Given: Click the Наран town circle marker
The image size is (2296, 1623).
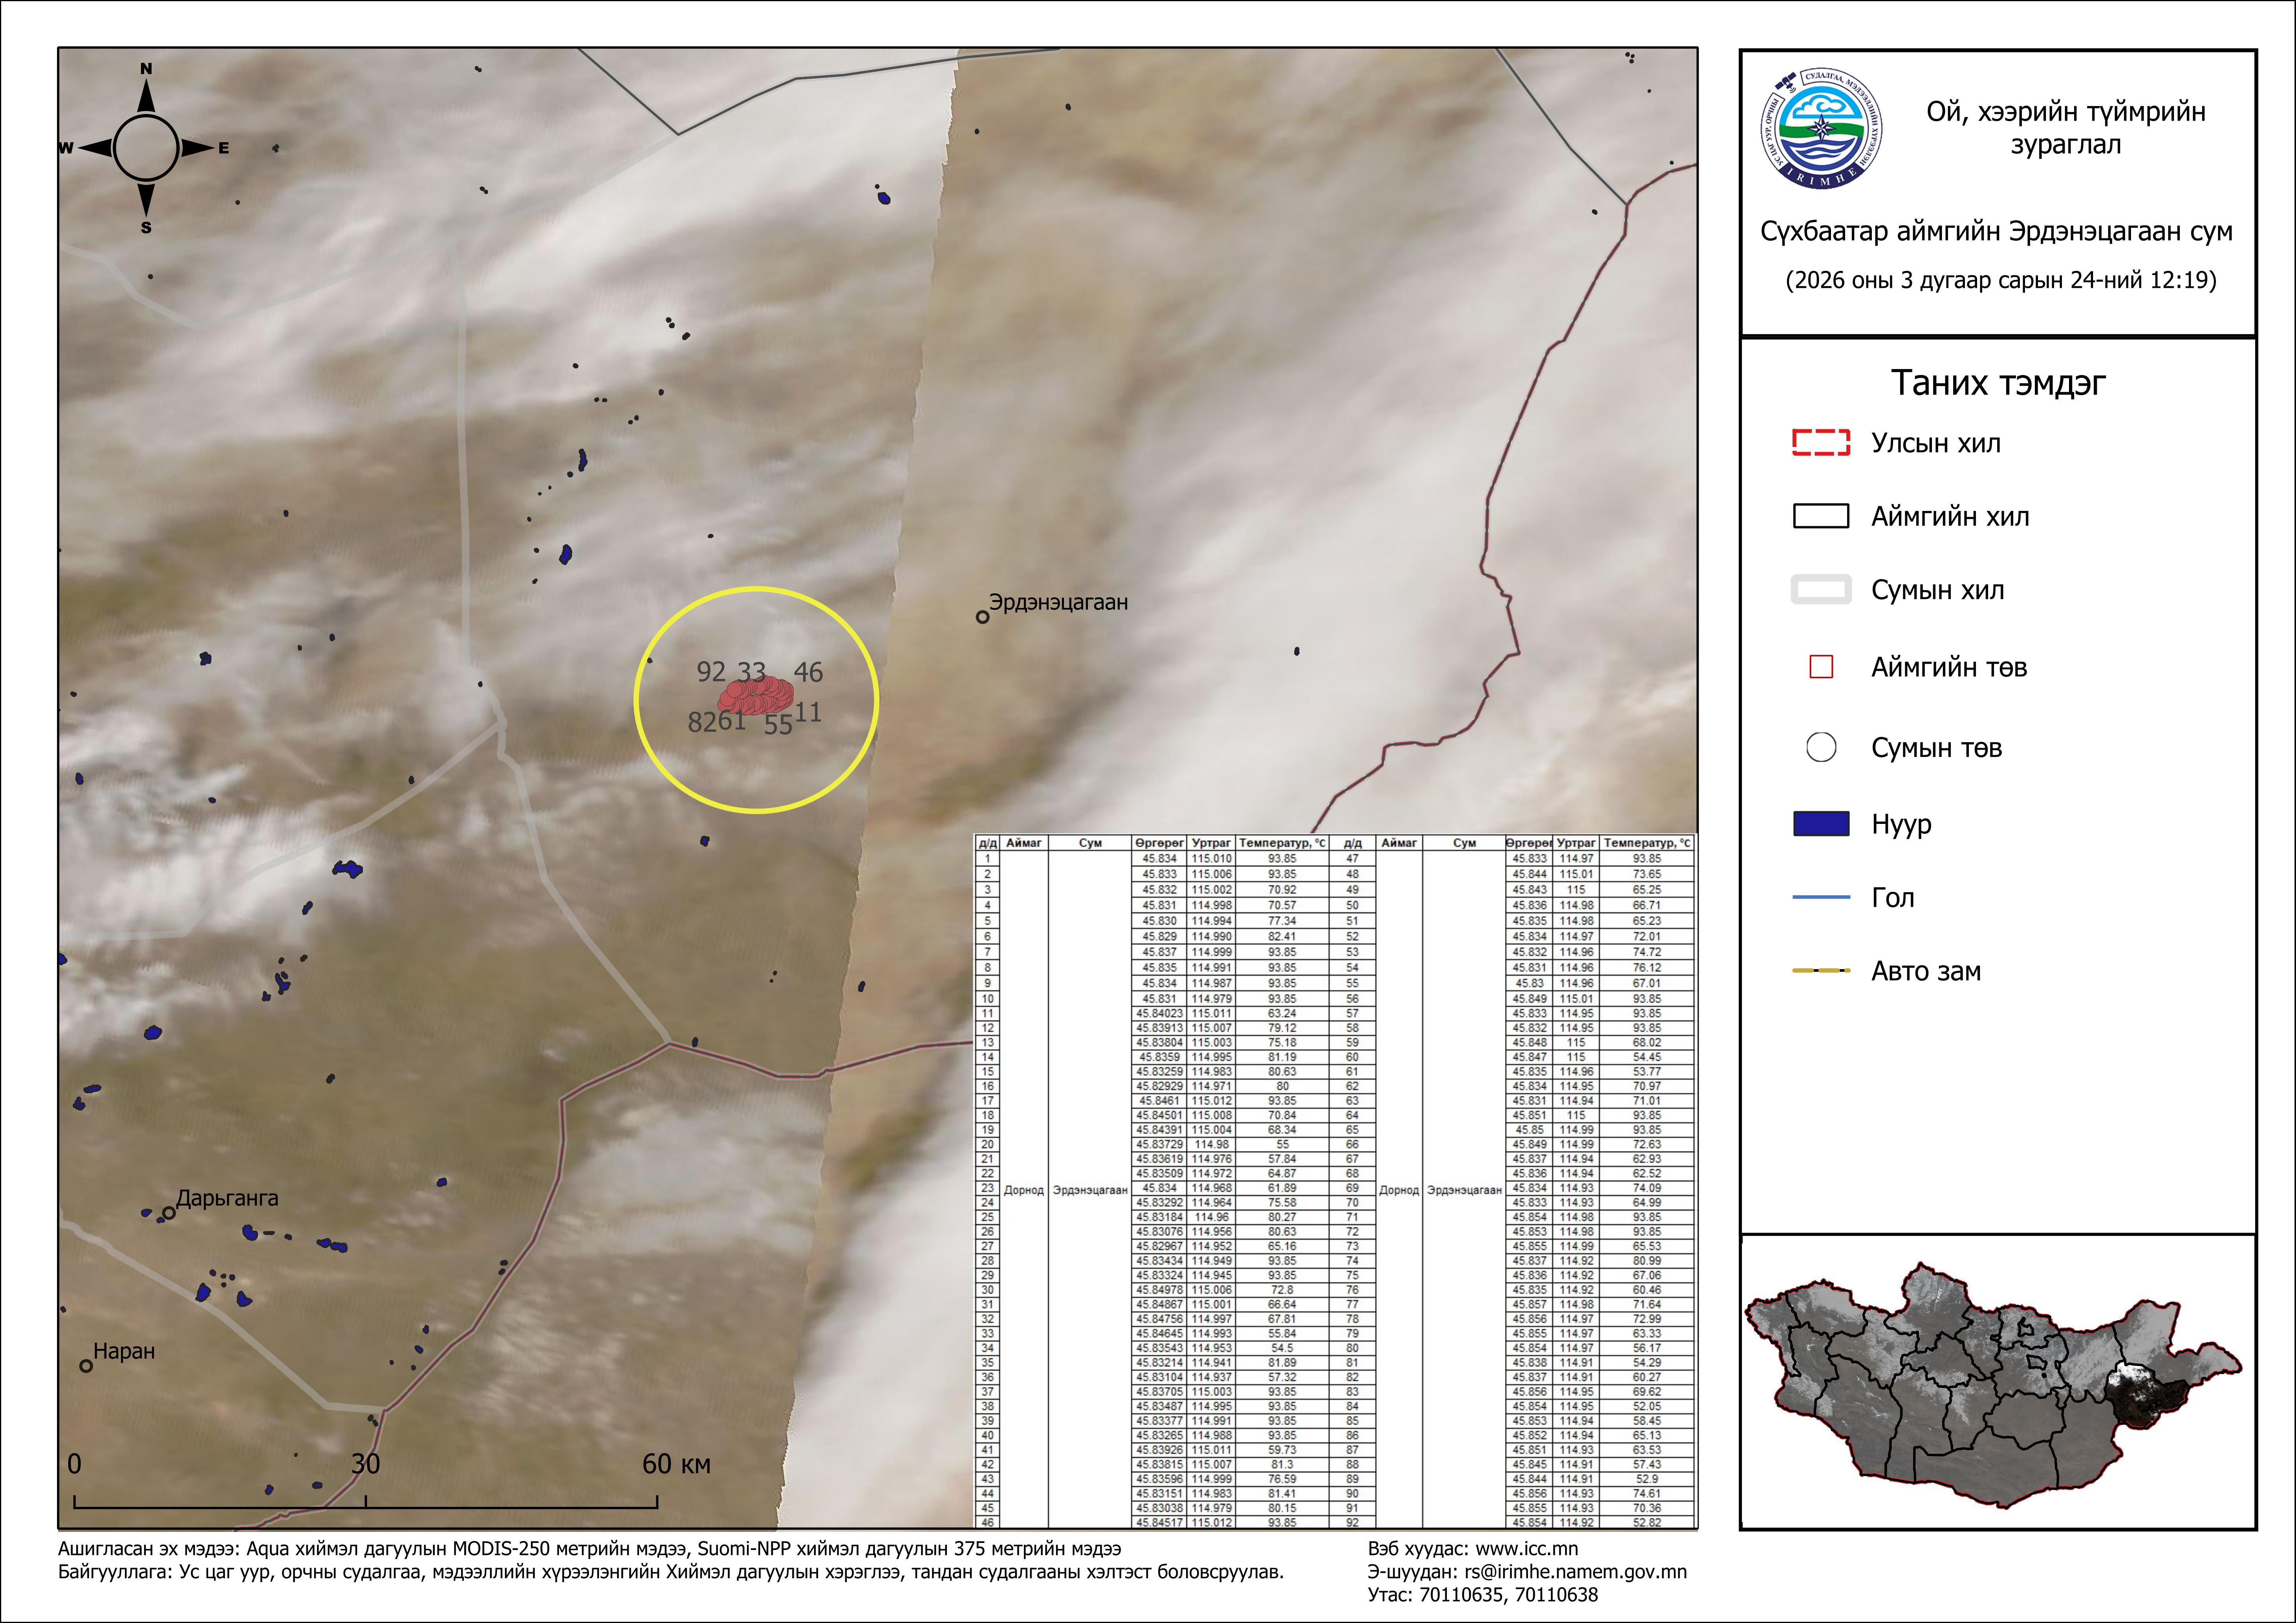Looking at the screenshot, I should coord(86,1366).
